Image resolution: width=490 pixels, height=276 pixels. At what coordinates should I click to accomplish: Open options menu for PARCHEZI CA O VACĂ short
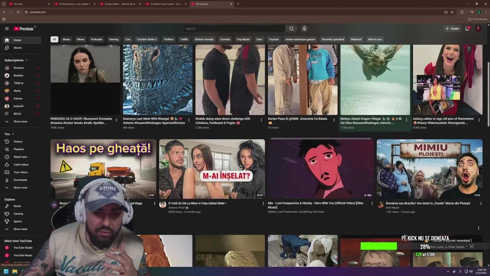click(116, 120)
